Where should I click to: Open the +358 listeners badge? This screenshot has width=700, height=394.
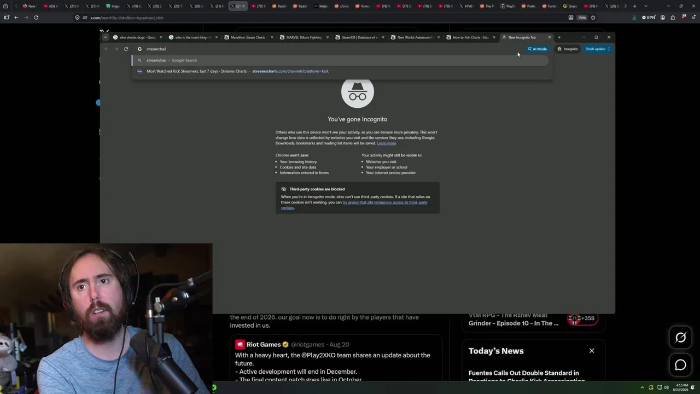tap(582, 318)
